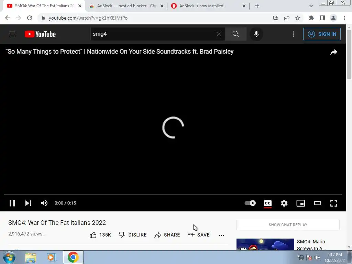This screenshot has width=352, height=264.
Task: Click the page vertical scrollbar
Action: [349, 55]
